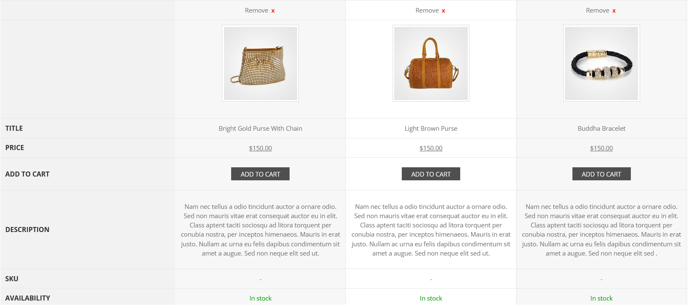Click In stock under the gold purse
The height and width of the screenshot is (306, 688).
pyautogui.click(x=260, y=298)
